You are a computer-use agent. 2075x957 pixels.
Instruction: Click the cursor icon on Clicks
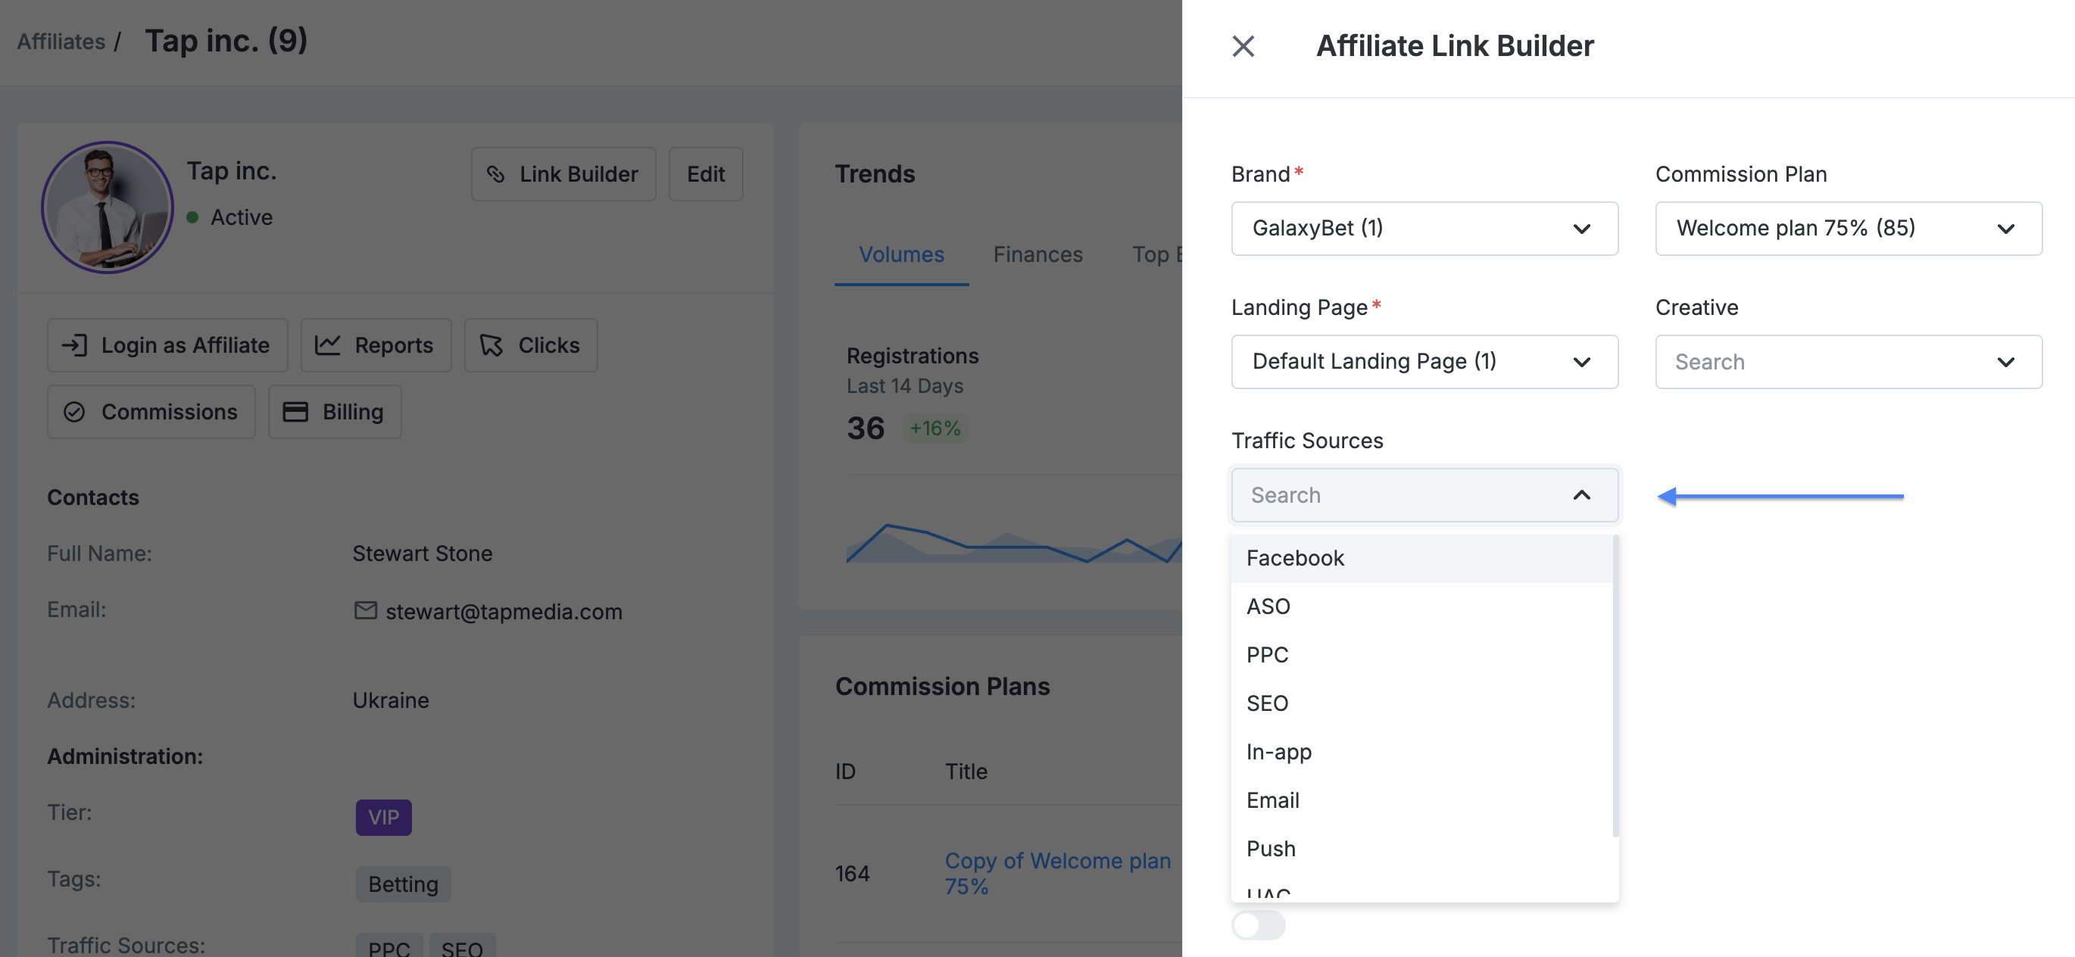coord(491,345)
